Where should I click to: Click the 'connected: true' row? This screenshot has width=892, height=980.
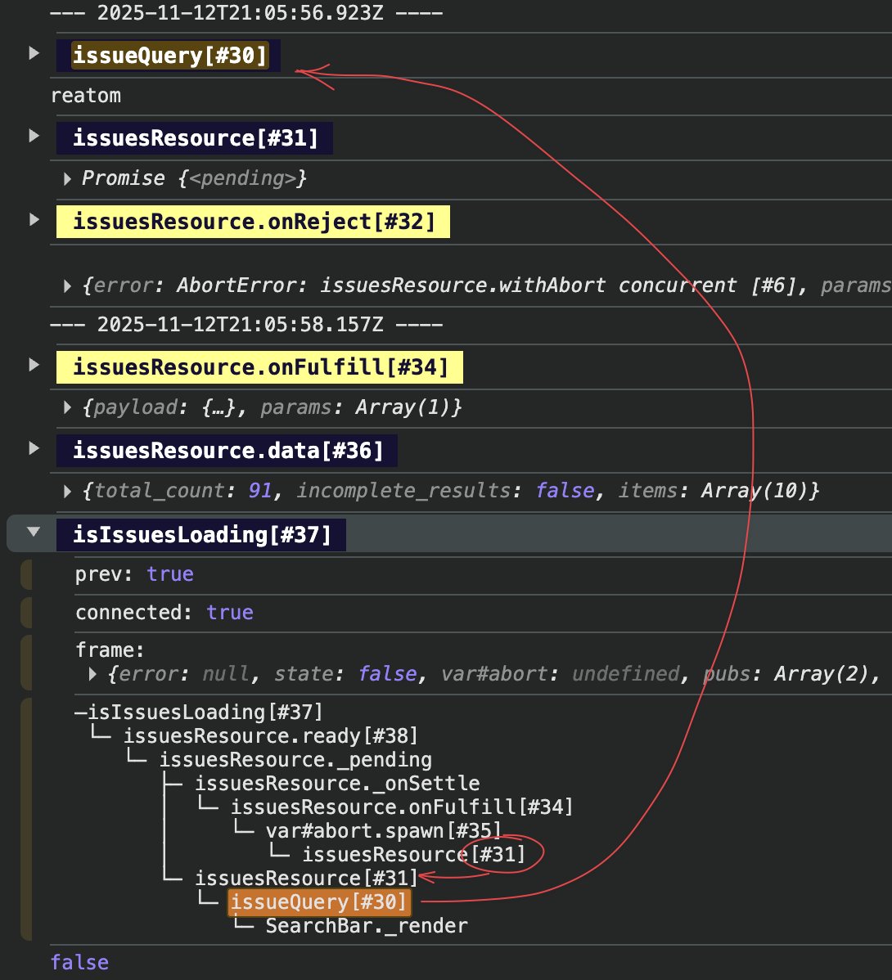(164, 613)
